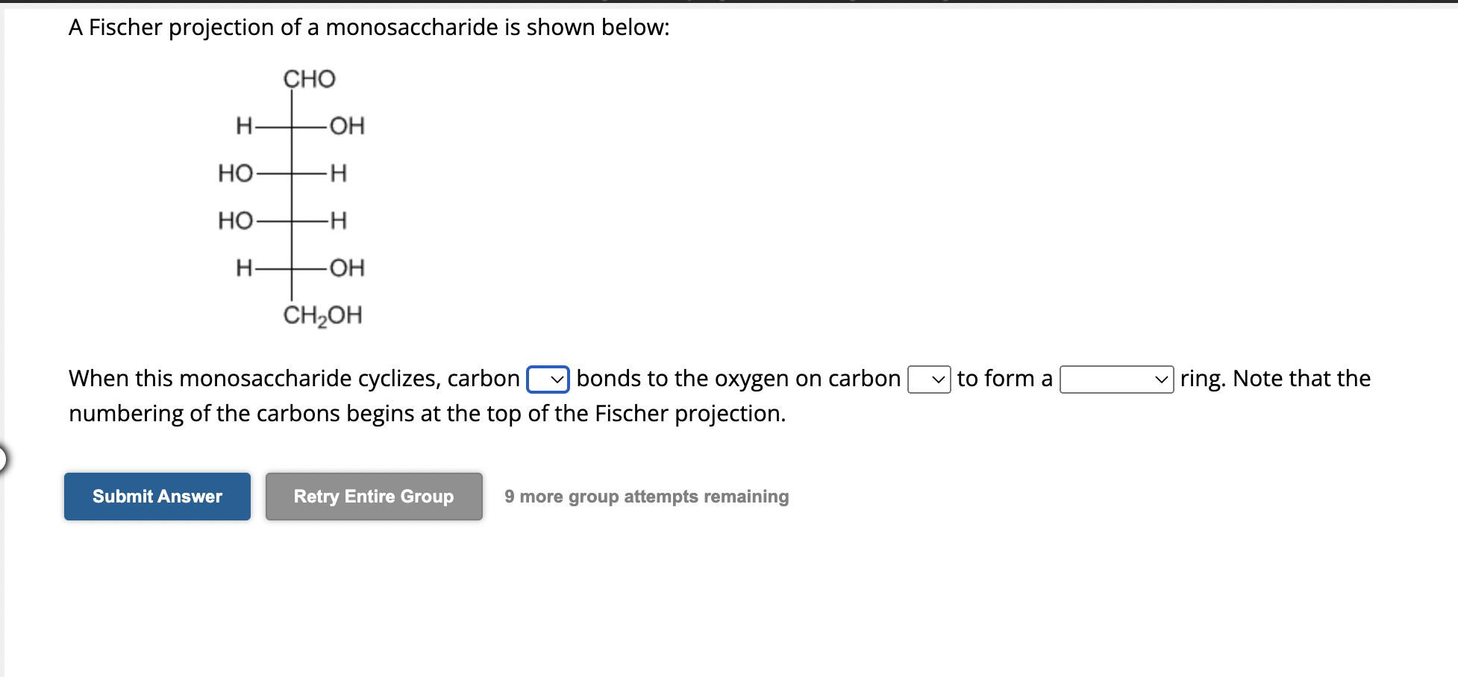
Task: Expand the dropdown before 'ring'
Action: (1115, 381)
